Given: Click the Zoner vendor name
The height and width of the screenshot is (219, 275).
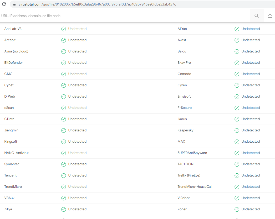Looking at the screenshot, I should [x=182, y=209].
